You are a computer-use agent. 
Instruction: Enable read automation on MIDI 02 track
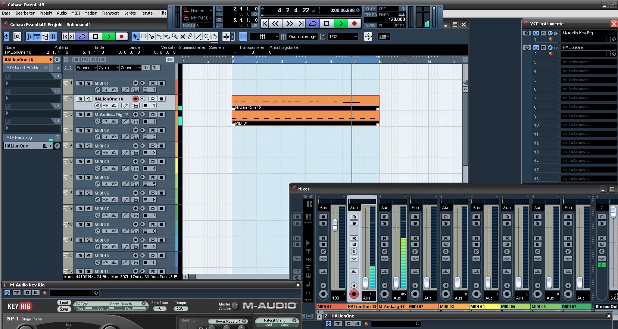[x=153, y=130]
